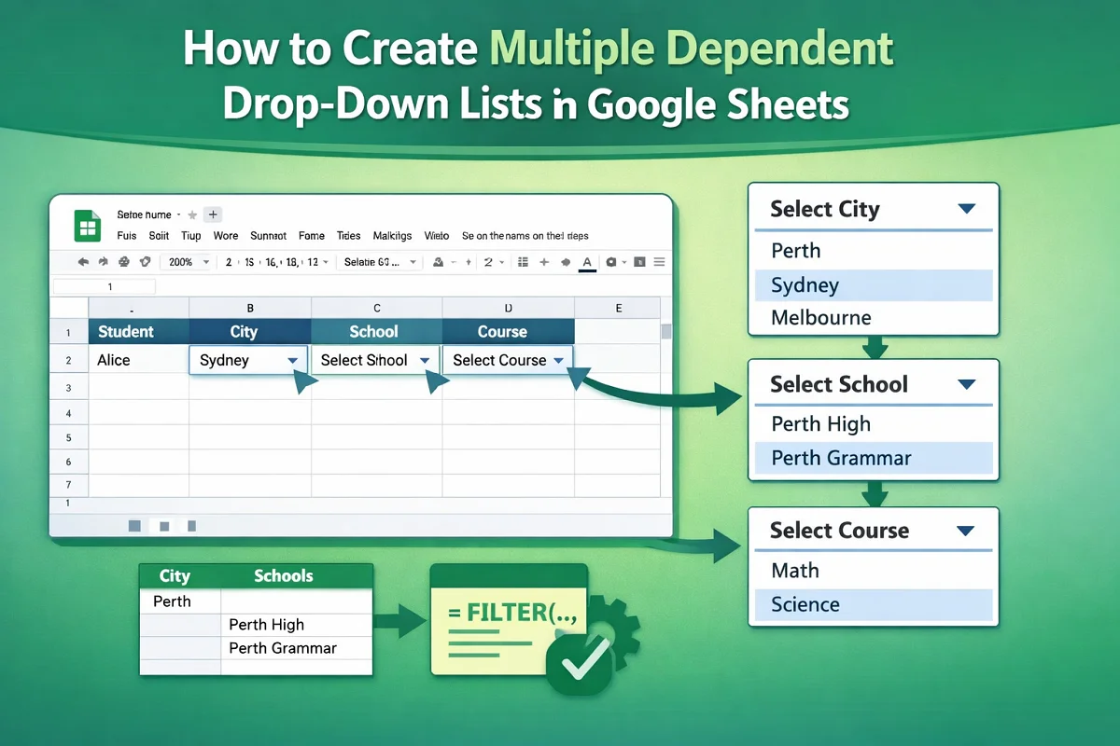Pick Perth Grammar in Select School panel

coord(873,458)
